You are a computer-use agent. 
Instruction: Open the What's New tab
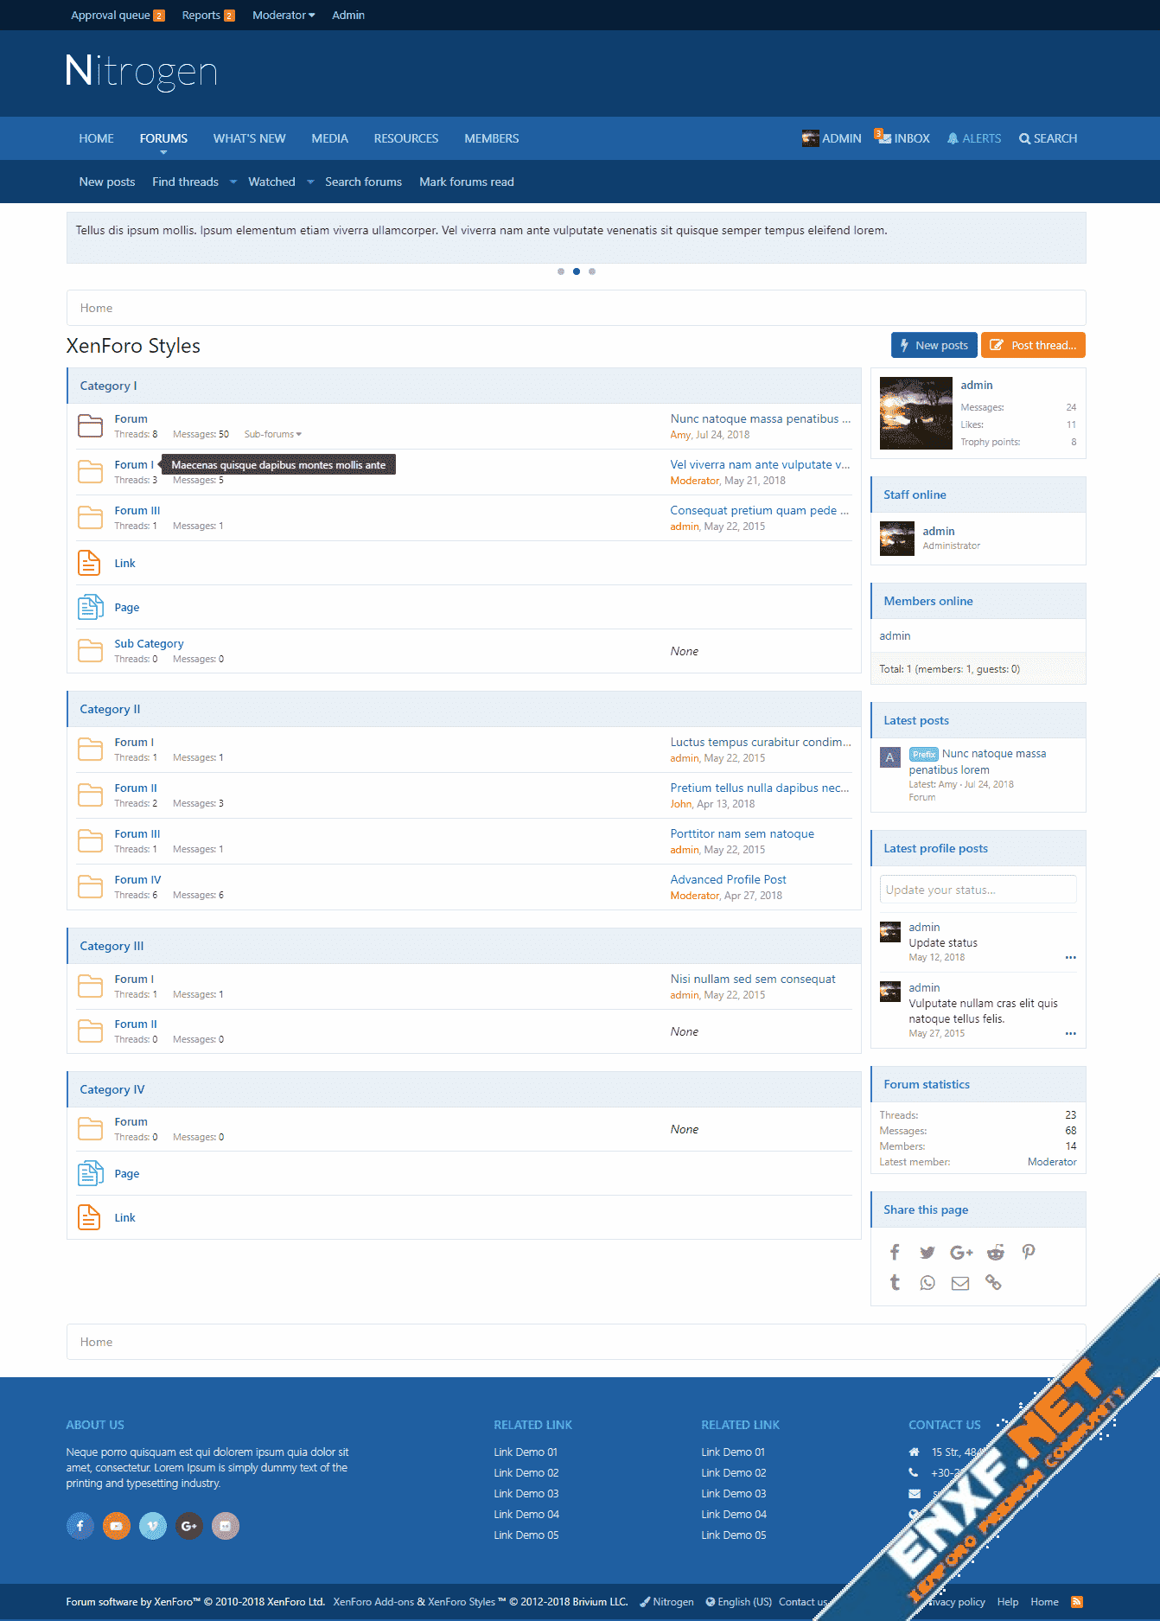[249, 138]
